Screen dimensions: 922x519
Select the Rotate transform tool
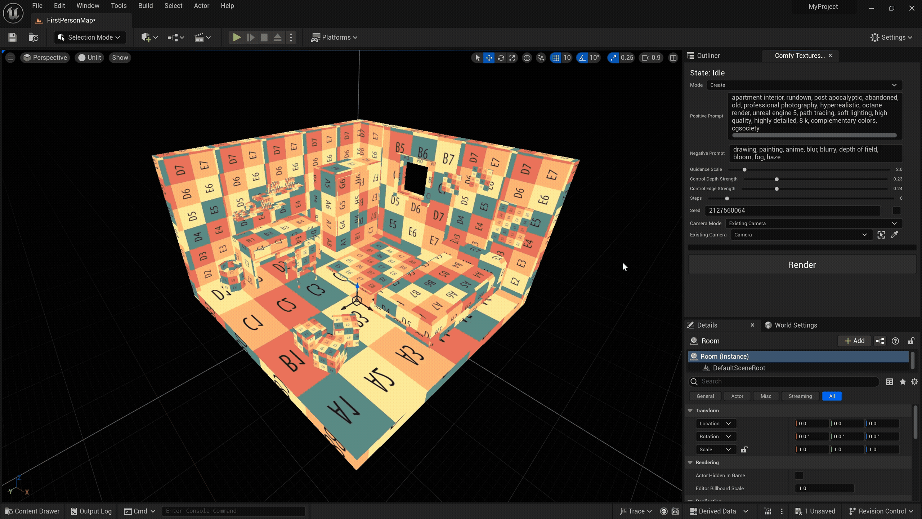tap(501, 58)
